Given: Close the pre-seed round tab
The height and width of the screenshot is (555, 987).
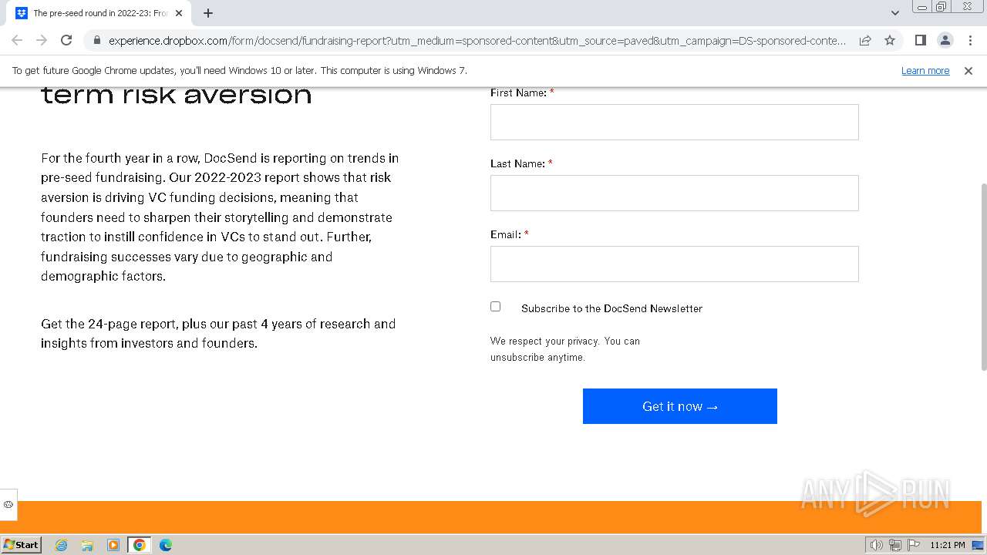Looking at the screenshot, I should coord(180,13).
